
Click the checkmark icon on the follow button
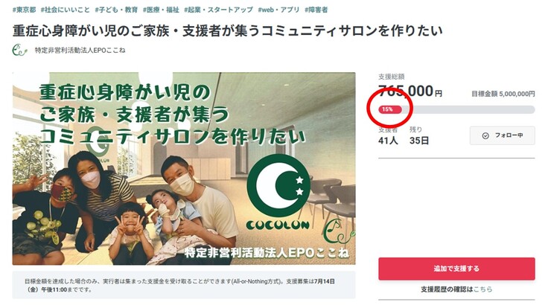click(485, 136)
